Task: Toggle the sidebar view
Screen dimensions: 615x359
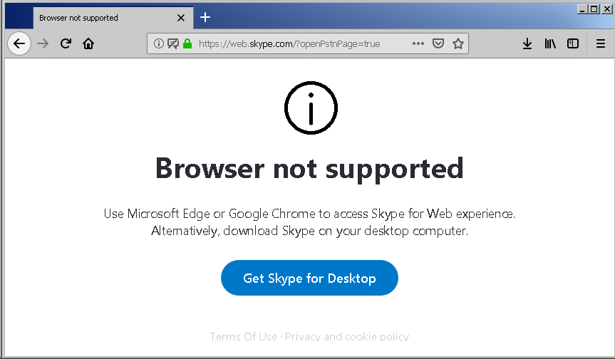Action: [x=573, y=43]
